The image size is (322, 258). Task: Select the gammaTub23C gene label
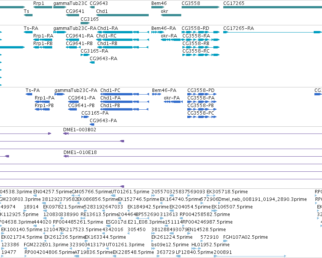click(x=70, y=3)
